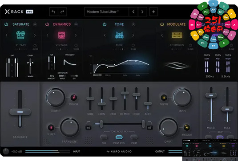This screenshot has width=238, height=161.
Task: Switch to previous saturation type
Action: point(6,35)
